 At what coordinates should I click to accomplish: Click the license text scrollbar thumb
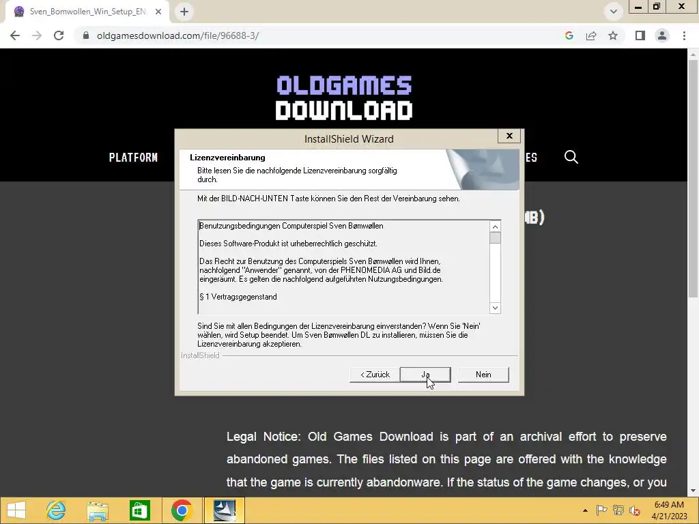point(495,238)
